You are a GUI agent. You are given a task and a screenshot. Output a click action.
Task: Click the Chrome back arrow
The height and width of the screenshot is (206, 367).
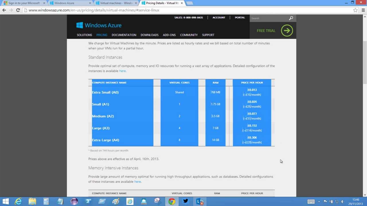4,10
